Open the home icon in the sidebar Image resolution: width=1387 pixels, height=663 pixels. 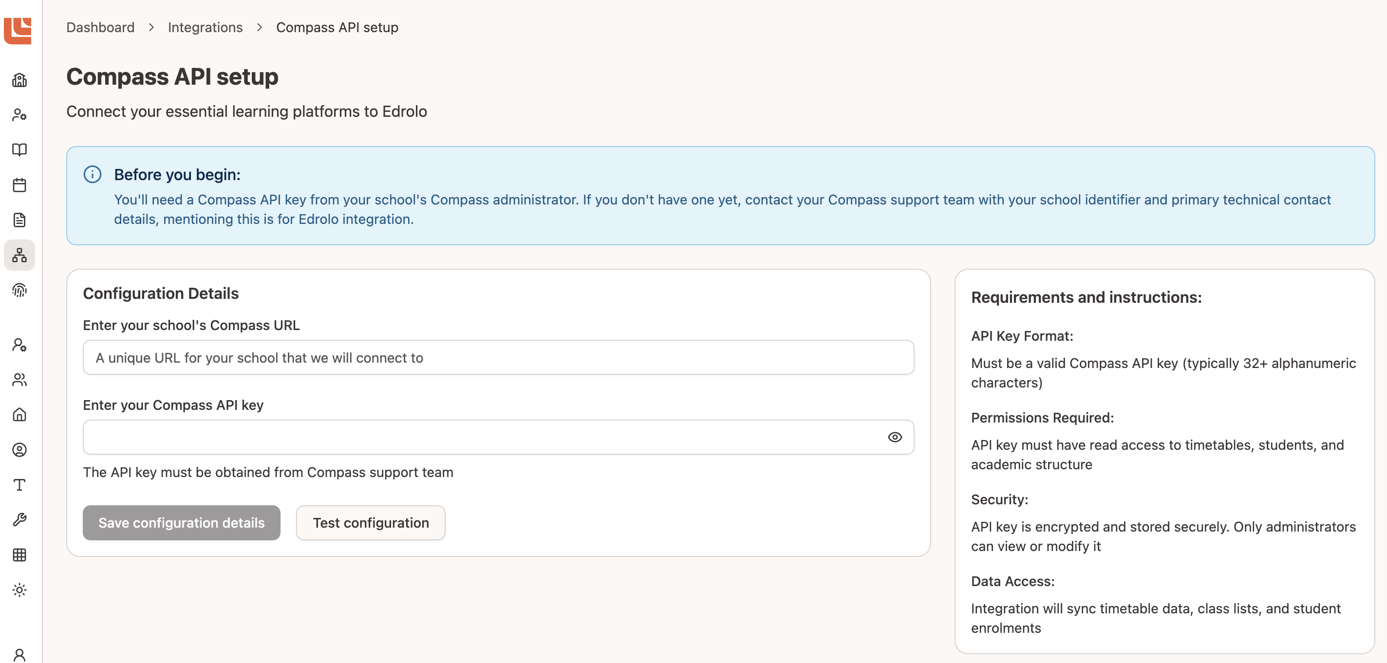coord(19,415)
